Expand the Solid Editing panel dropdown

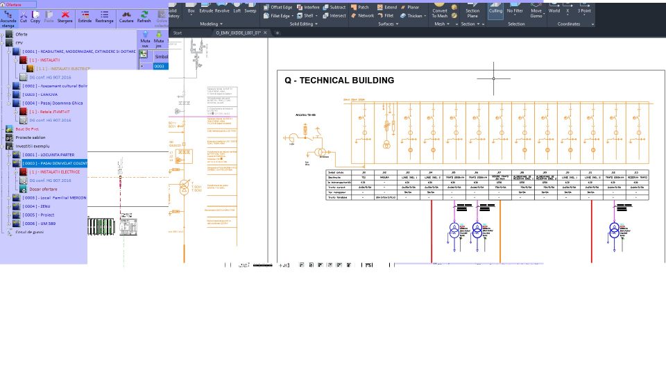click(x=304, y=24)
